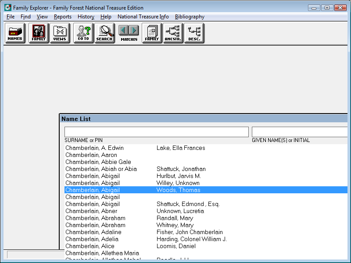This screenshot has height=263, width=351.
Task: Select Chamberlain, Abbie Gale entry
Action: point(206,162)
